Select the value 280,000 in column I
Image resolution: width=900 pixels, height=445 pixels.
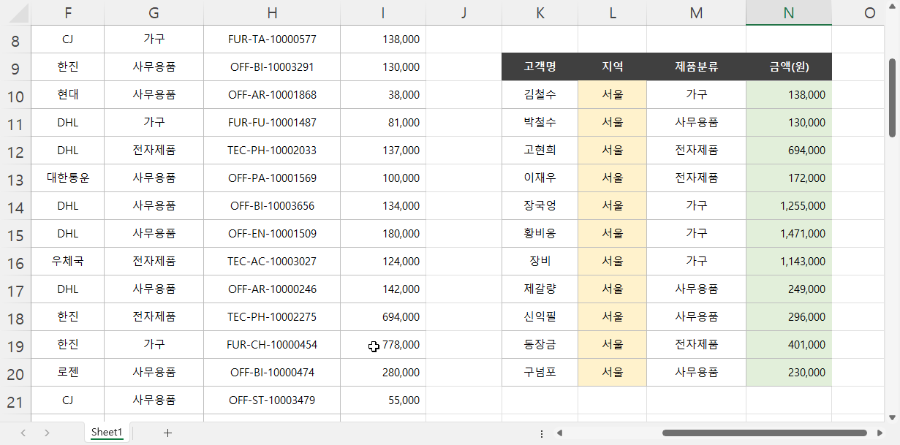point(383,373)
